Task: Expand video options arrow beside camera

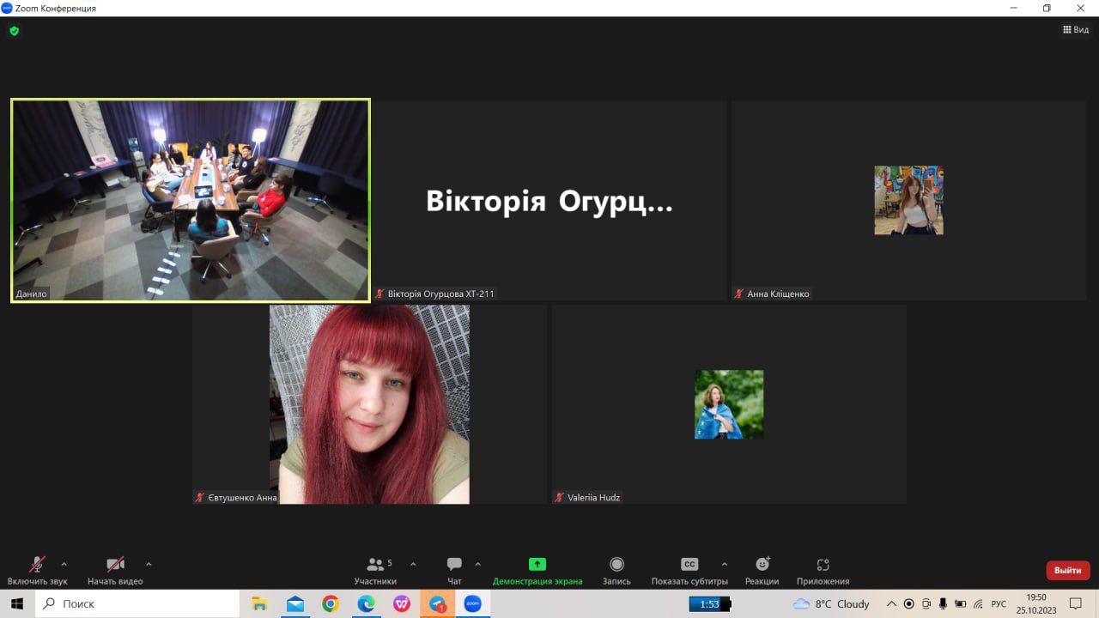Action: tap(149, 564)
